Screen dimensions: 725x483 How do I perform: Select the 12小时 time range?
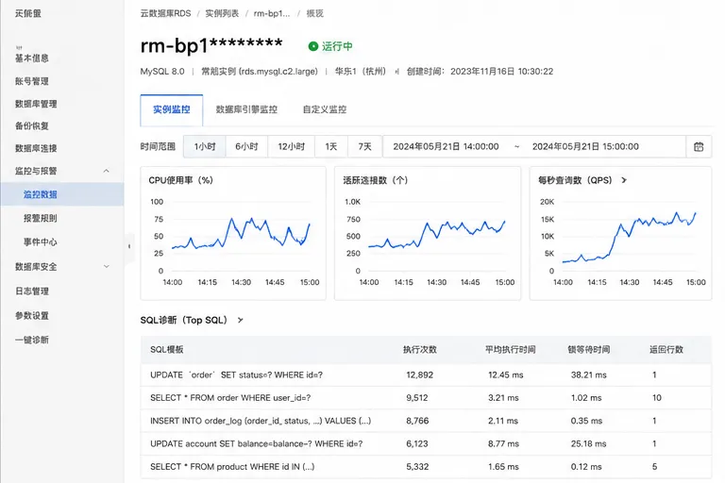(x=292, y=146)
